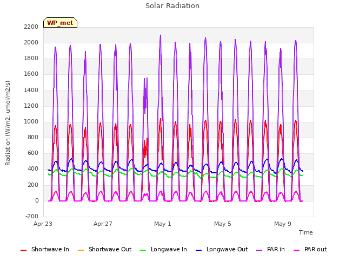Click the WP_met label badge
The image size is (346, 260).
pos(60,23)
